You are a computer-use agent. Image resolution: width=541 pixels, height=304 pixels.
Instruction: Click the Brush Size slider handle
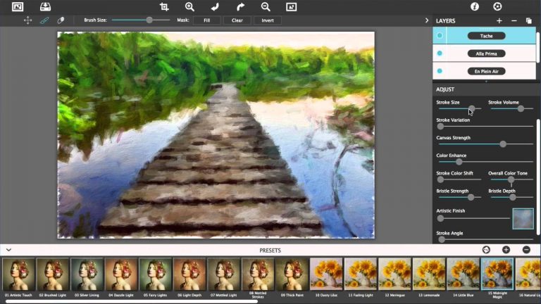(x=149, y=20)
